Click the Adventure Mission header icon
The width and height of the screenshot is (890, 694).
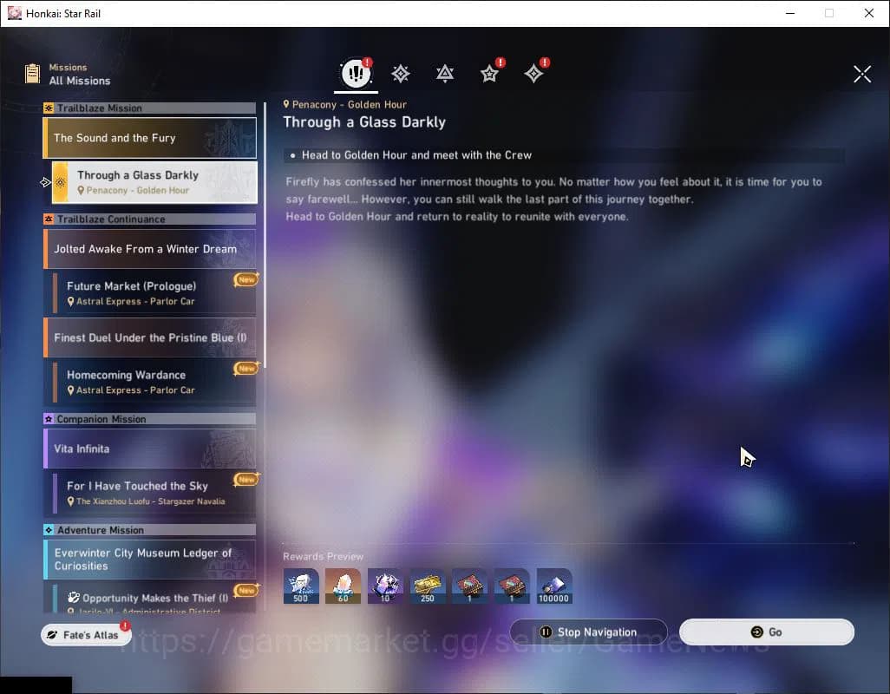49,530
